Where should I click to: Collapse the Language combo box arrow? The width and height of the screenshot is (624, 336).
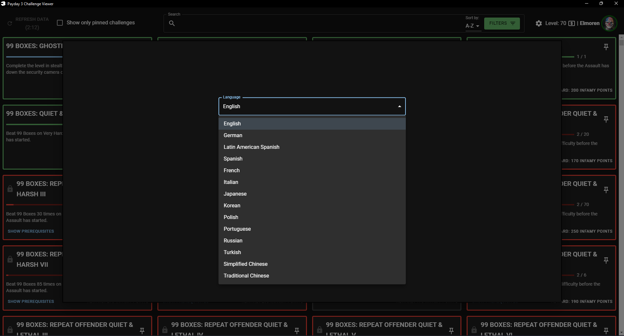tap(399, 107)
